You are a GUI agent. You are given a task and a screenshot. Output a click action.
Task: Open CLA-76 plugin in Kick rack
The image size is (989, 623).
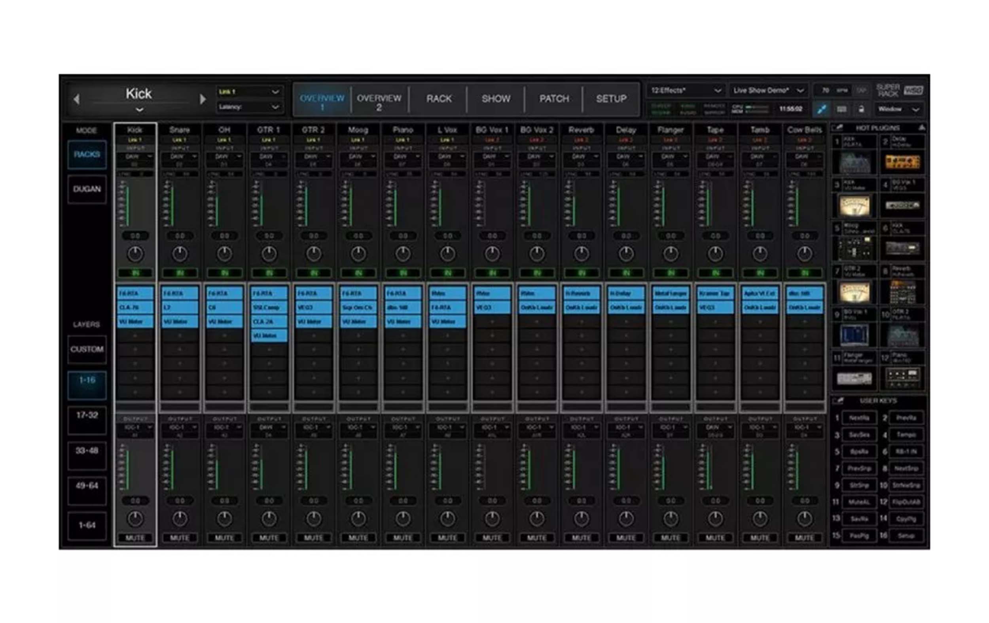135,308
